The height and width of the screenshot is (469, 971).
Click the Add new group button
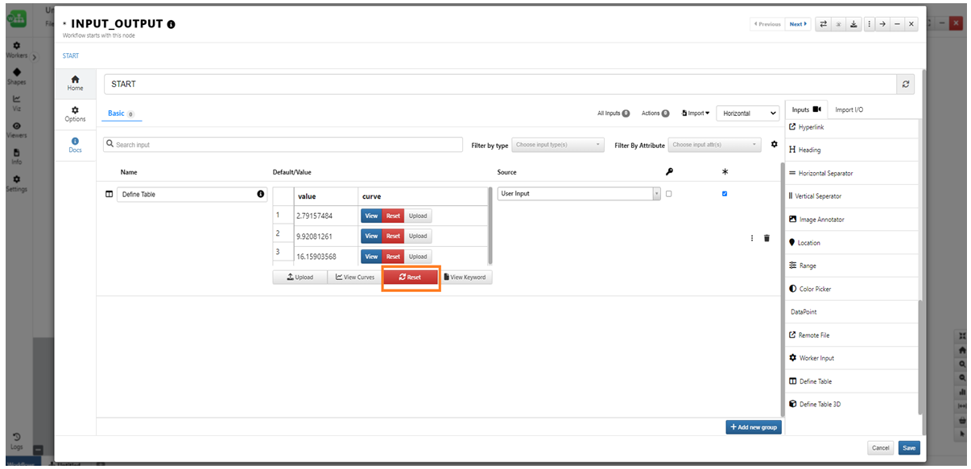754,427
